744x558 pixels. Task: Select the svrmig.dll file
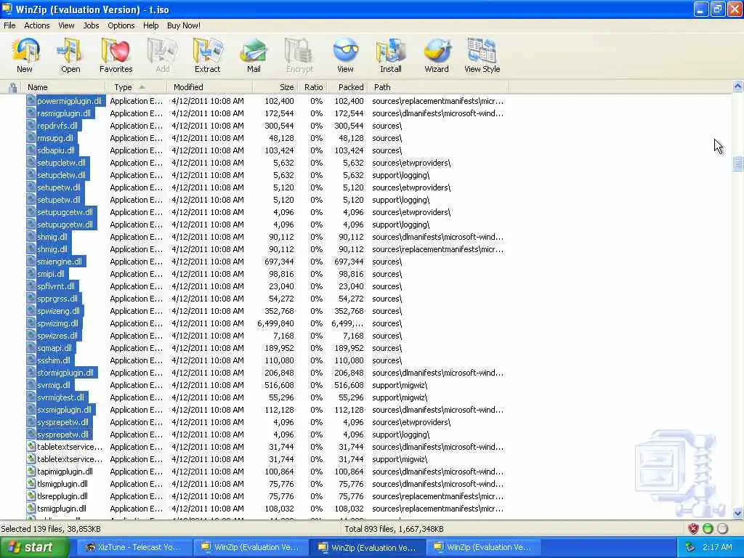(x=54, y=384)
